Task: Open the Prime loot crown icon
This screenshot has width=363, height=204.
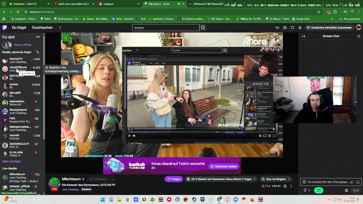Action: pos(277,27)
